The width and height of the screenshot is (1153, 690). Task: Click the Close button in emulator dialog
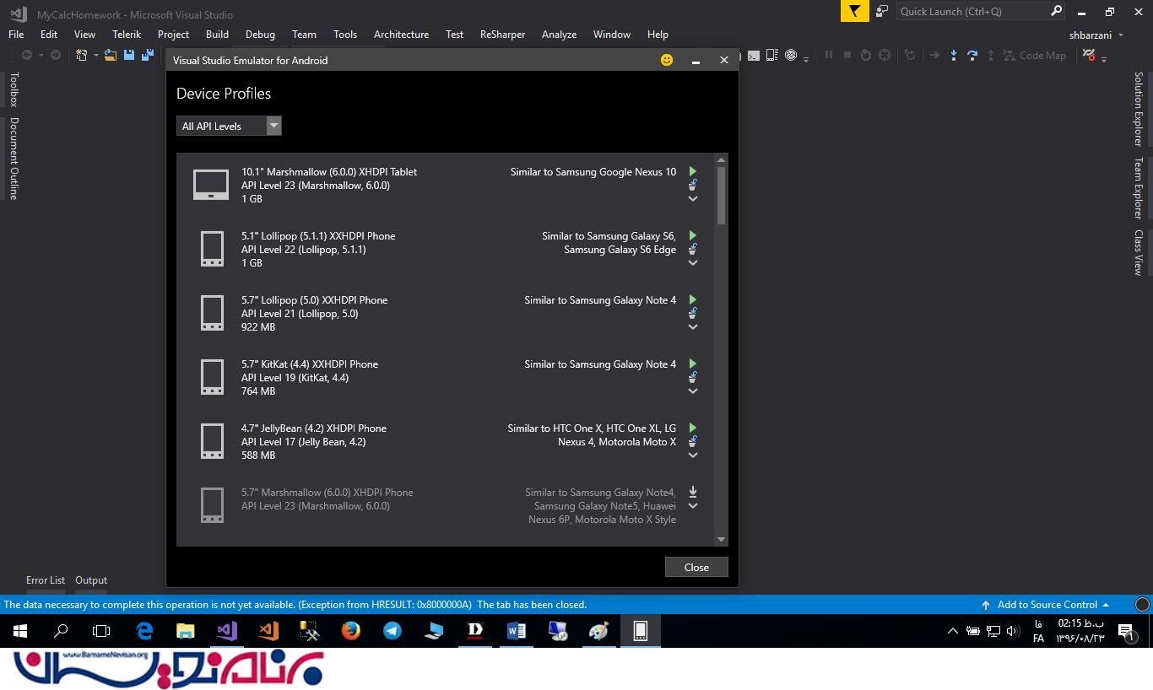[696, 567]
